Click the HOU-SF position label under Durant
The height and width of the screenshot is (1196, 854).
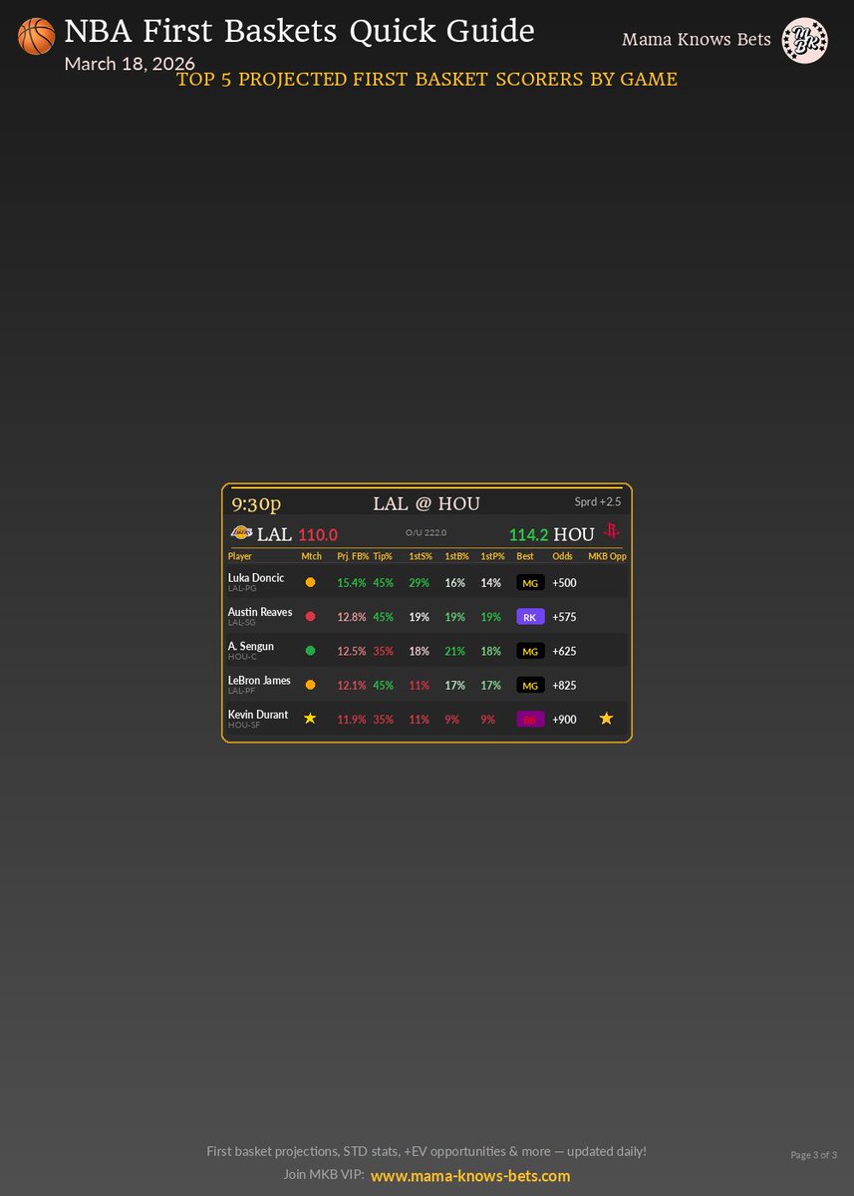point(244,726)
